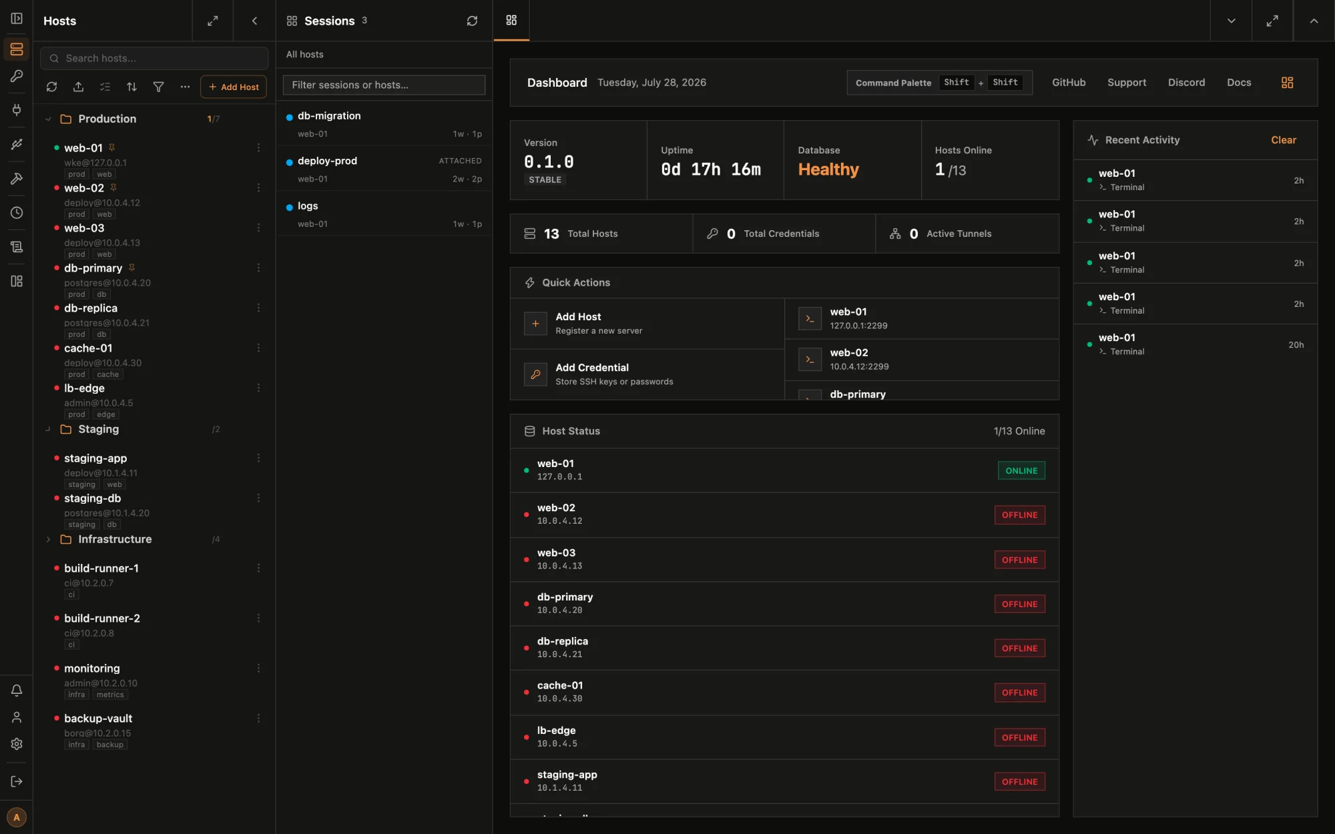
Task: Click the Add Host button in hosts toolbar
Action: [234, 87]
